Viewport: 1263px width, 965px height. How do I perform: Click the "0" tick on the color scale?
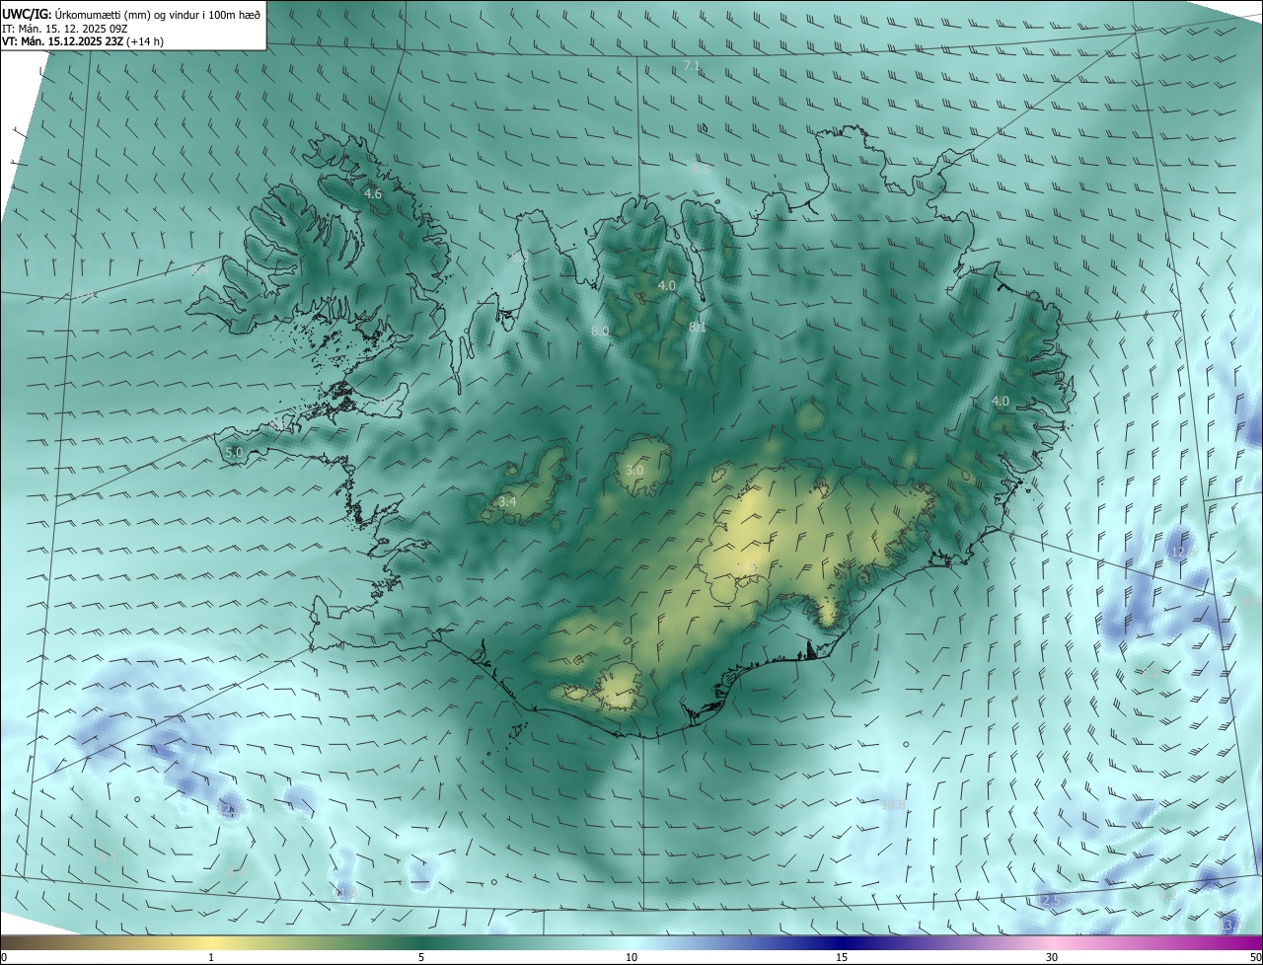4,957
